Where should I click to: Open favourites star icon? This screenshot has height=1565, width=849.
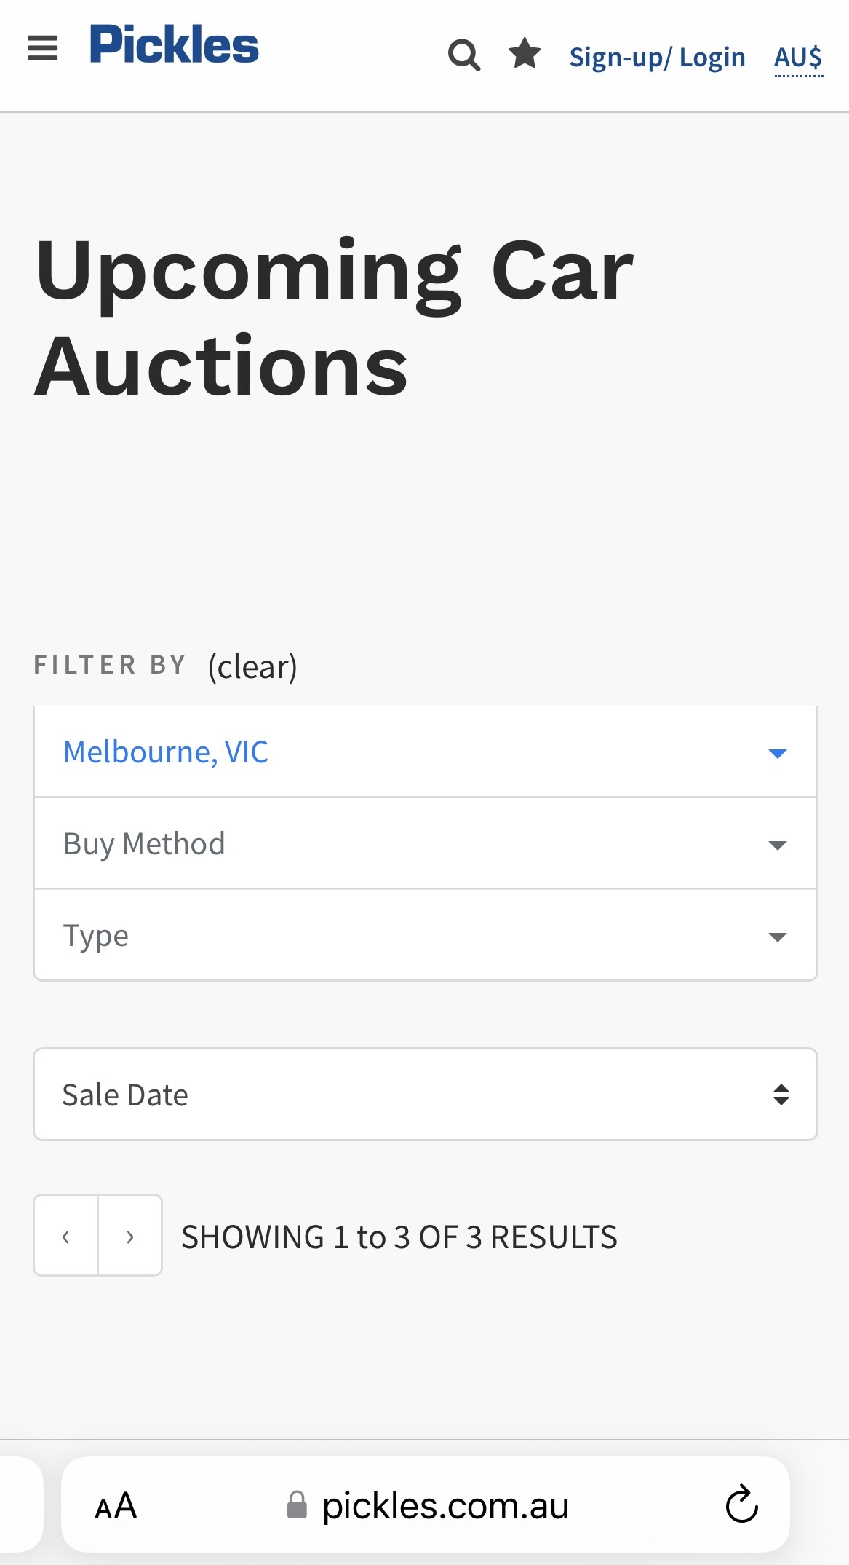tap(525, 54)
